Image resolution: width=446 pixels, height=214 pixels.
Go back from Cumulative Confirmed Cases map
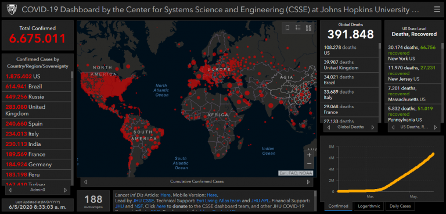coord(85,181)
